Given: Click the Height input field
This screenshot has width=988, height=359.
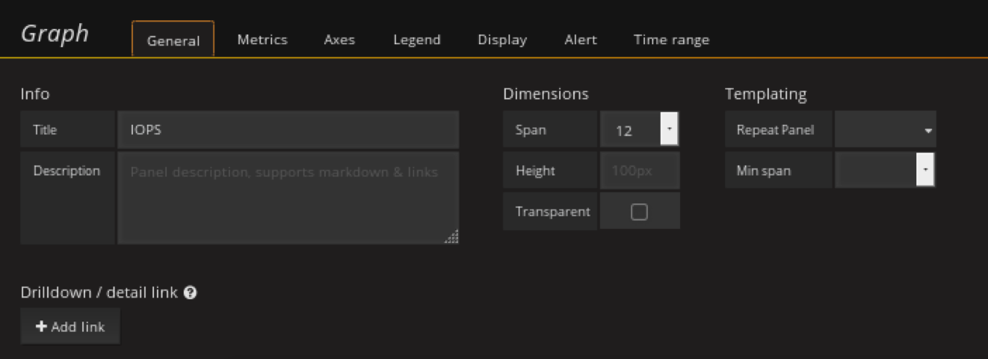Looking at the screenshot, I should click(640, 171).
